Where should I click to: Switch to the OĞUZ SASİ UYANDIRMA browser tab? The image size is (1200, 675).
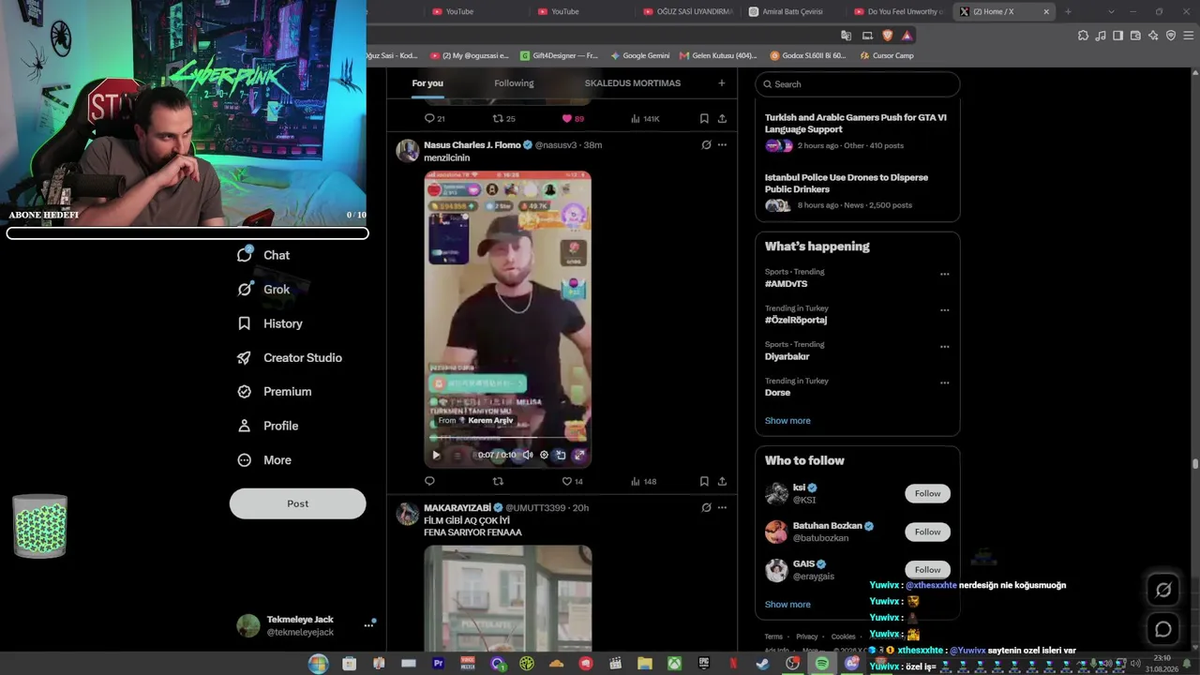687,12
